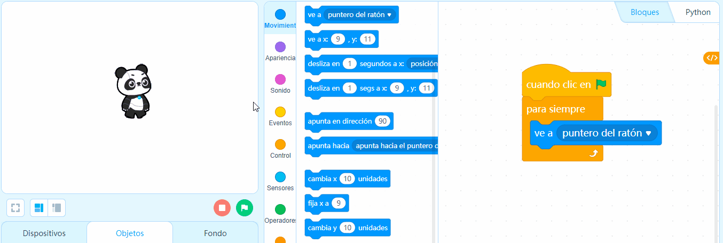This screenshot has height=243, width=723.
Task: Click the x value 9 in 'desliza en segs' block
Action: coord(397,88)
